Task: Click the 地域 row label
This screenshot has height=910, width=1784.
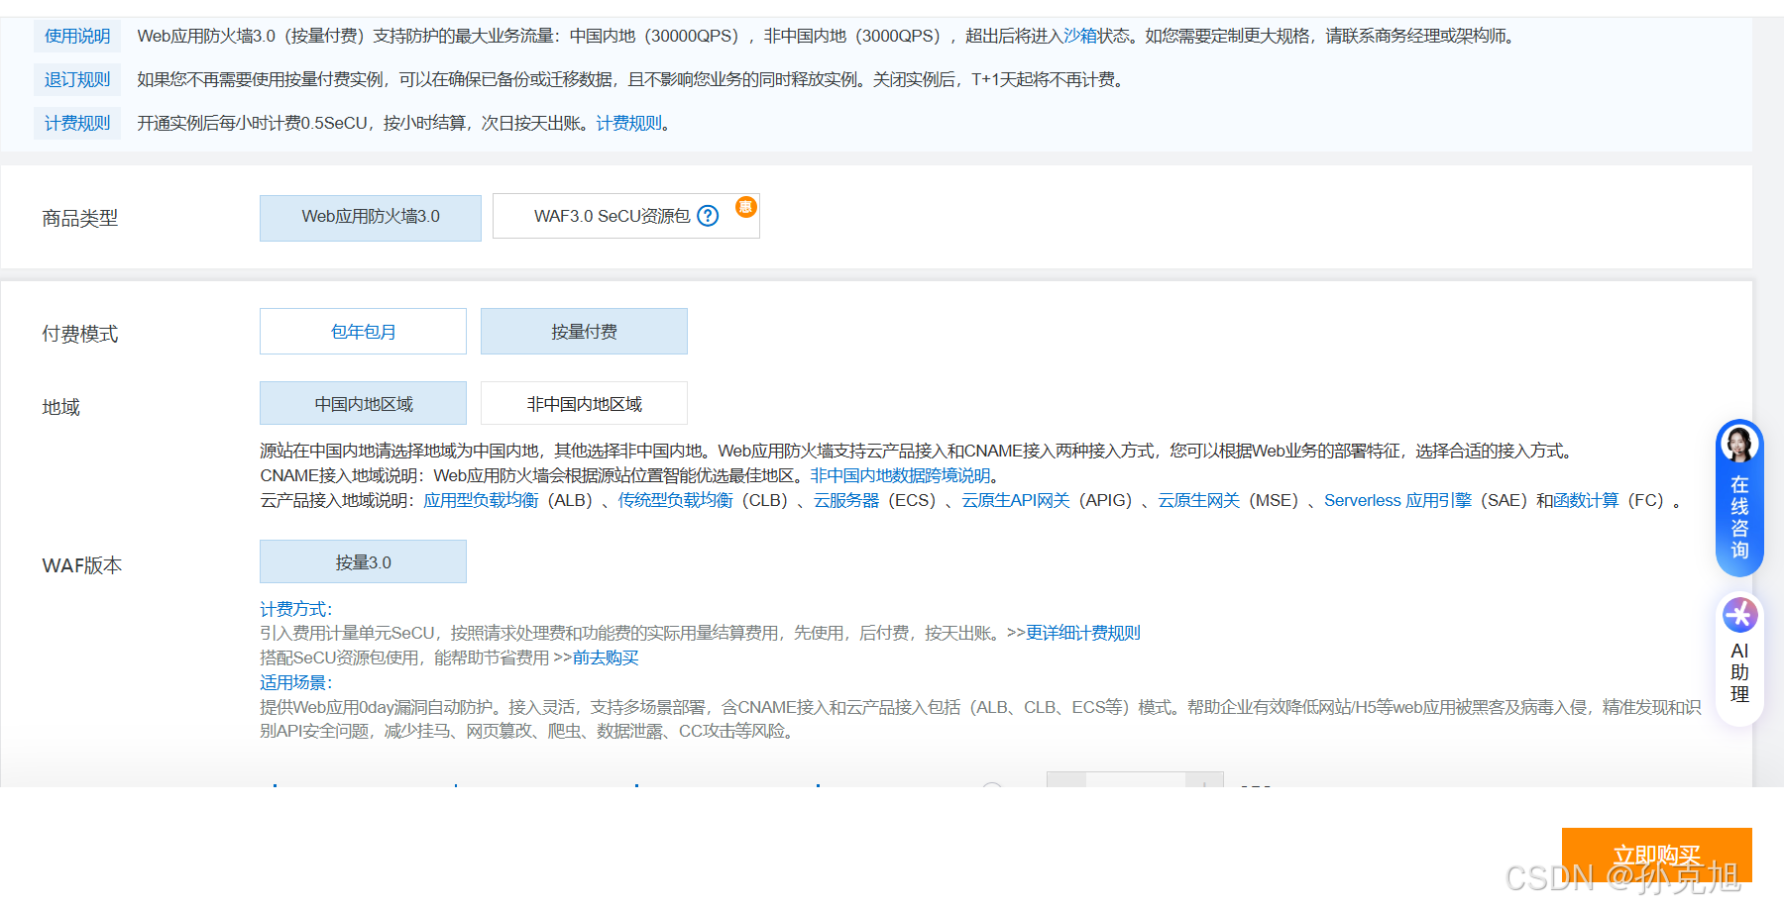Action: (x=61, y=407)
